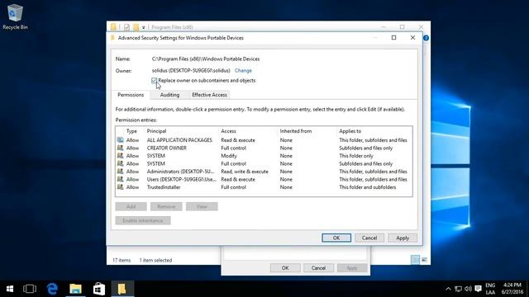This screenshot has width=529, height=297.
Task: Open Explorer quick access toolbar dropdown
Action: 143,27
